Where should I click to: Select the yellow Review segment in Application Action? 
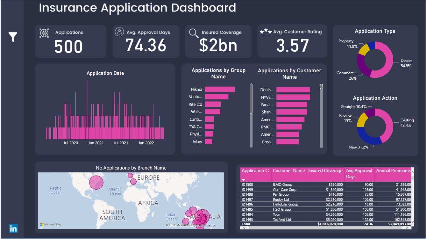(x=362, y=120)
